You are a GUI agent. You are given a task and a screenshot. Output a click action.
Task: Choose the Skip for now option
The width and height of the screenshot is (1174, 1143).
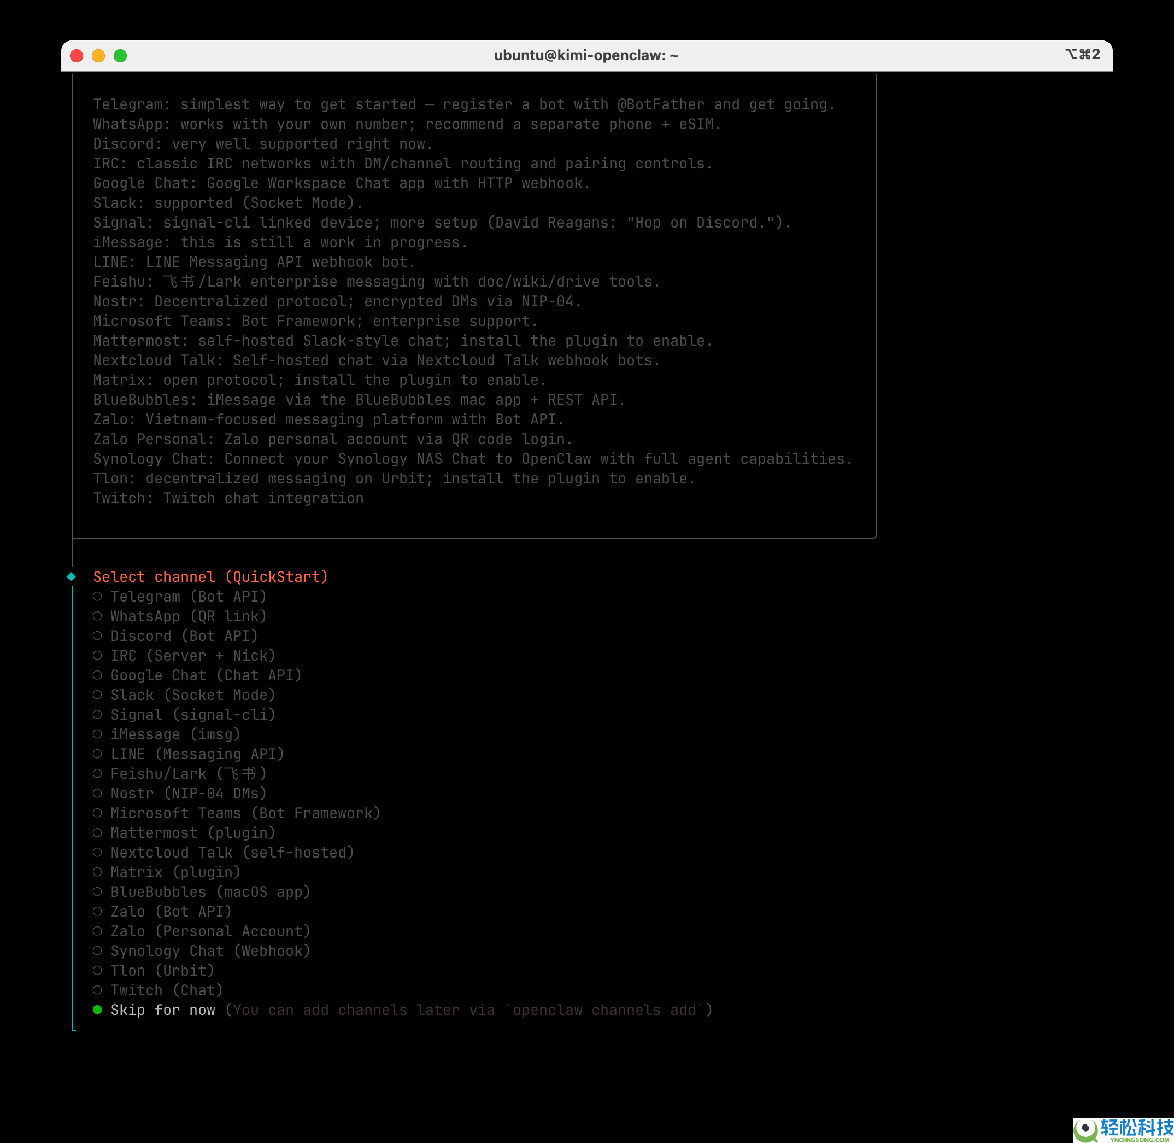pyautogui.click(x=402, y=1010)
